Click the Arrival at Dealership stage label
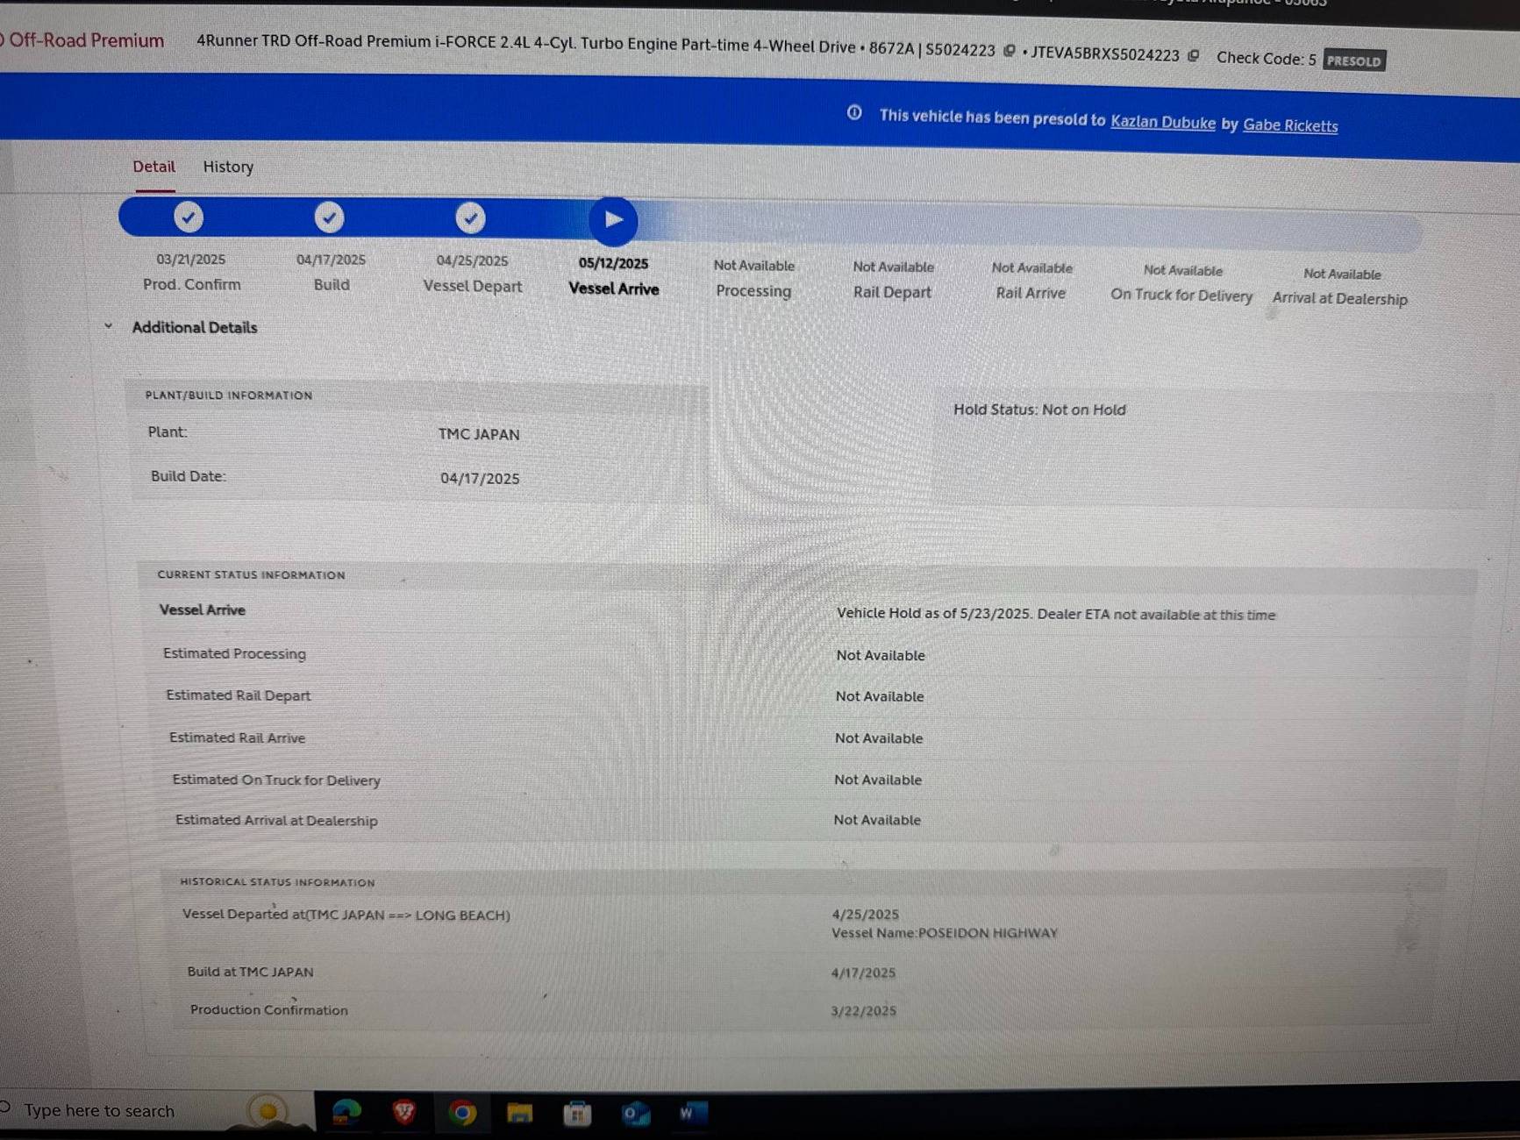The height and width of the screenshot is (1140, 1520). pos(1339,298)
